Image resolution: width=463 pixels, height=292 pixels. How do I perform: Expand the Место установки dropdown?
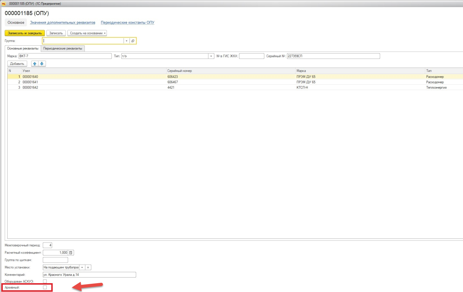pos(82,267)
